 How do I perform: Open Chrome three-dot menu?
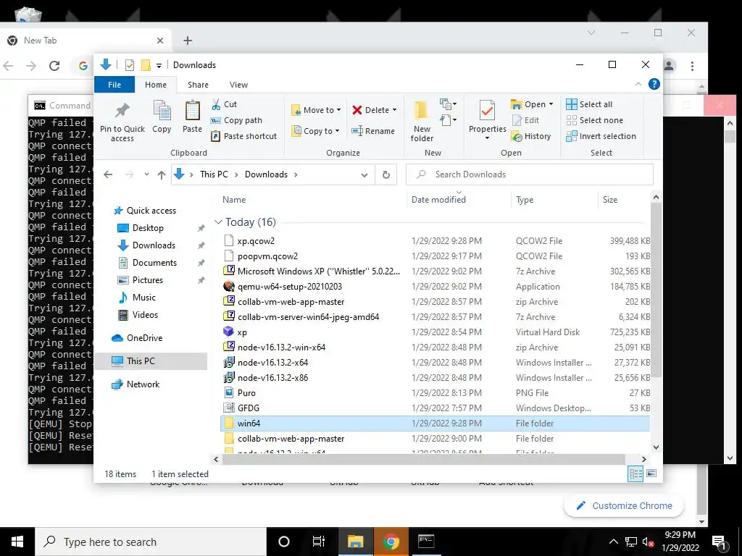692,66
